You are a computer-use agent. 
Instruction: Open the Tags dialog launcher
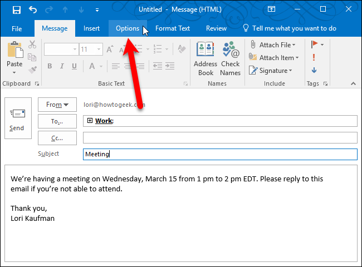tap(326, 83)
